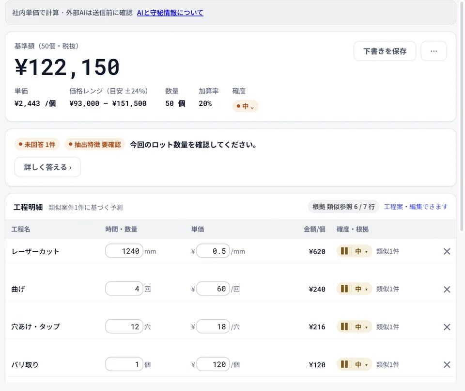Click 根拠 類似参照 6 / 7 行 badge
Image resolution: width=465 pixels, height=391 pixels.
point(343,207)
